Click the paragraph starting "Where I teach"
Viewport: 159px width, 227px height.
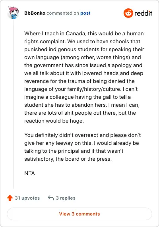tap(84, 77)
